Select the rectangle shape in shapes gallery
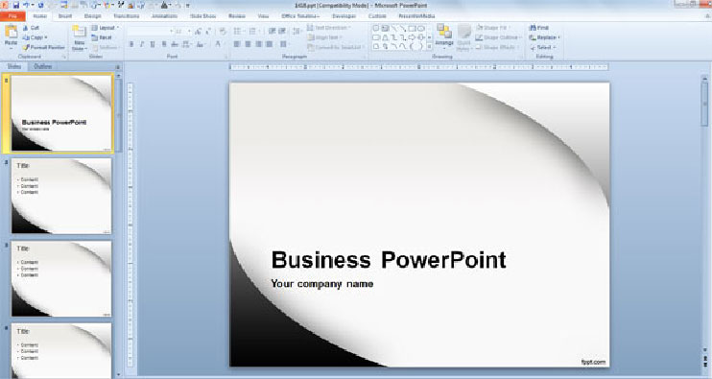Screen dimensions: 712x379 tap(412, 28)
